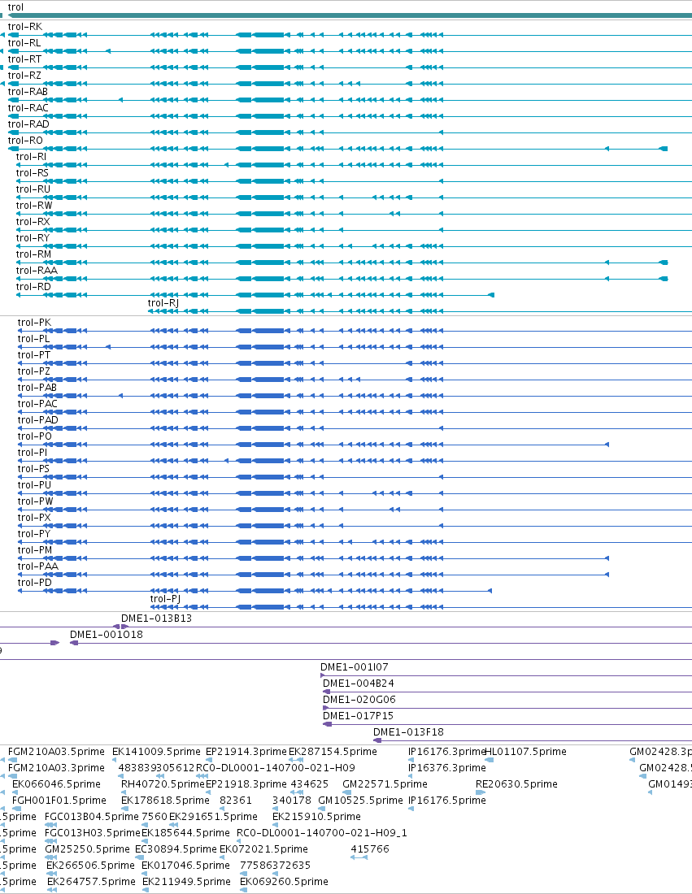The image size is (692, 894).
Task: Select transcript label trol-RD
Action: tap(33, 287)
